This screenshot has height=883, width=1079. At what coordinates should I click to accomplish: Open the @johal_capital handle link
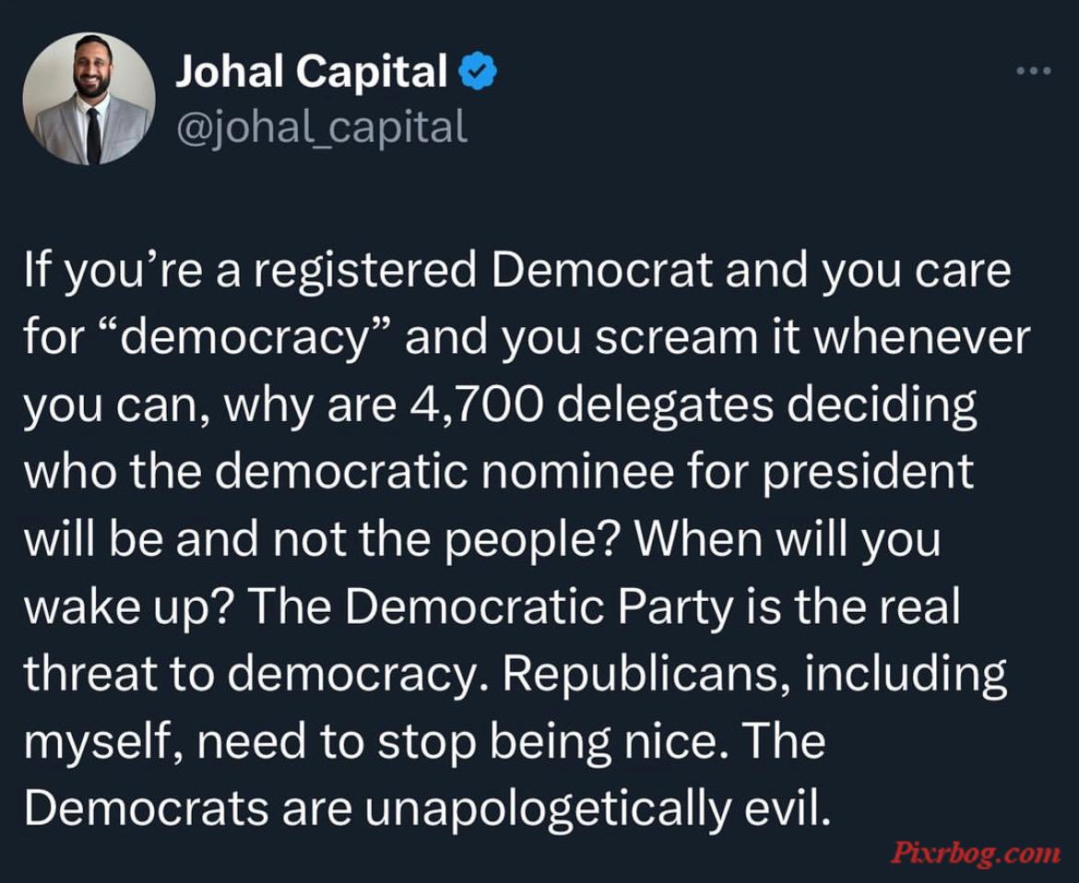pos(322,127)
